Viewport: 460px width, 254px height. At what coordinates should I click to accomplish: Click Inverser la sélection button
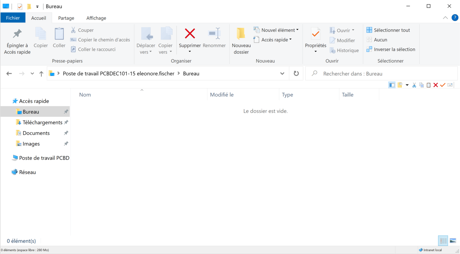click(391, 49)
